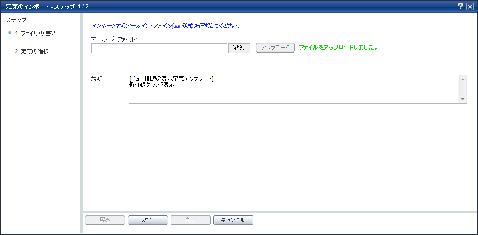This screenshot has width=478, height=235.
Task: Click description scrollbar down arrow
Action: 463,99
